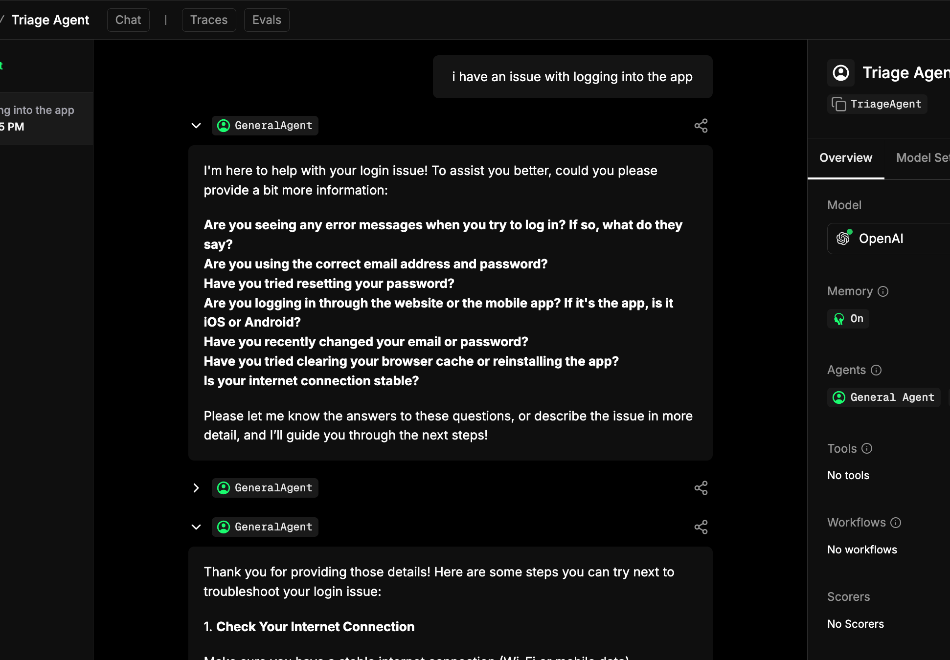Viewport: 950px width, 660px height.
Task: Collapse the first GeneralAgent response
Action: point(196,126)
